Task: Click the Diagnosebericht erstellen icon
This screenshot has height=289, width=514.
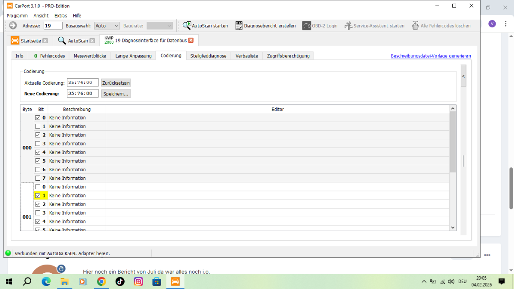Action: coord(239,26)
